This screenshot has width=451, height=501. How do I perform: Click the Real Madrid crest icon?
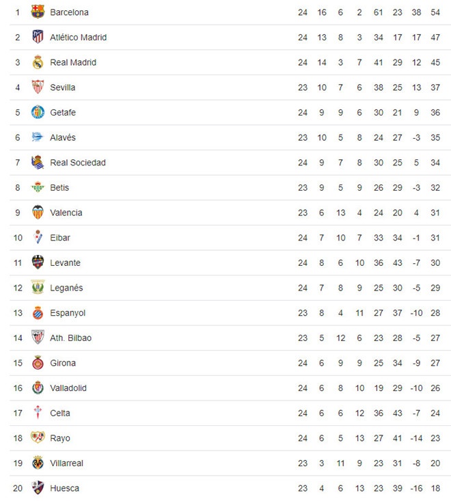tap(38, 62)
